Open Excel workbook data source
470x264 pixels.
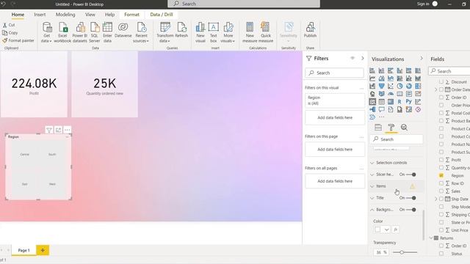[x=62, y=32]
